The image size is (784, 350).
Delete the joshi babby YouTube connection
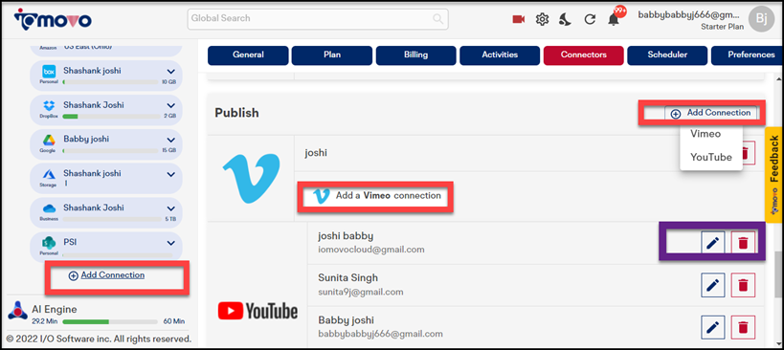click(744, 243)
